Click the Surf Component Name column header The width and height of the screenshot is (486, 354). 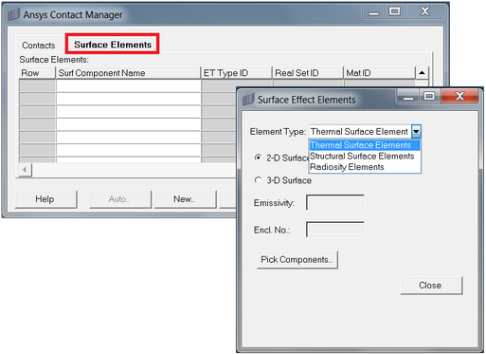click(x=128, y=73)
